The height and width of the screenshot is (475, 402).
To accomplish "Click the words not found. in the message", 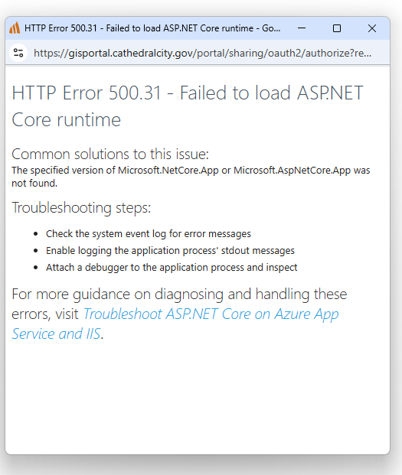I will point(34,184).
